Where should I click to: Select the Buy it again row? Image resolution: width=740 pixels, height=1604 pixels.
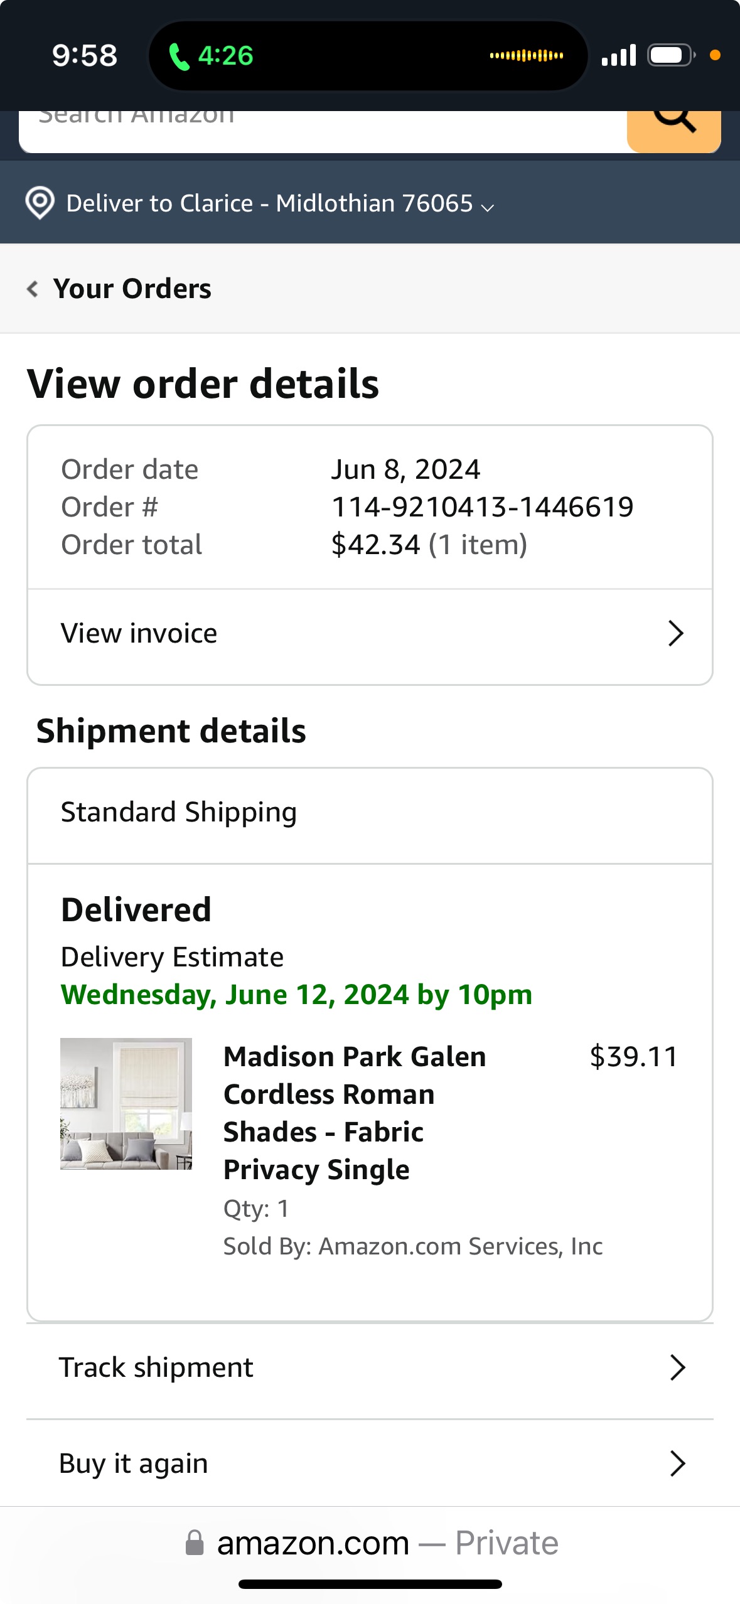pos(370,1463)
